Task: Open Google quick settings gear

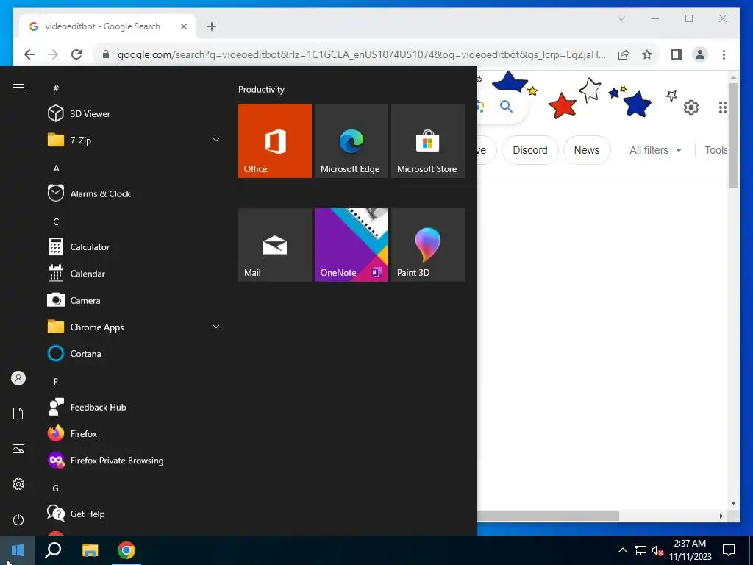Action: (x=691, y=107)
